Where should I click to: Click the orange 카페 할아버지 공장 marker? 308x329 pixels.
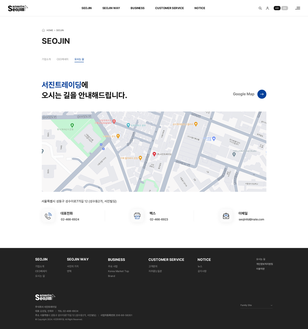tap(140, 158)
